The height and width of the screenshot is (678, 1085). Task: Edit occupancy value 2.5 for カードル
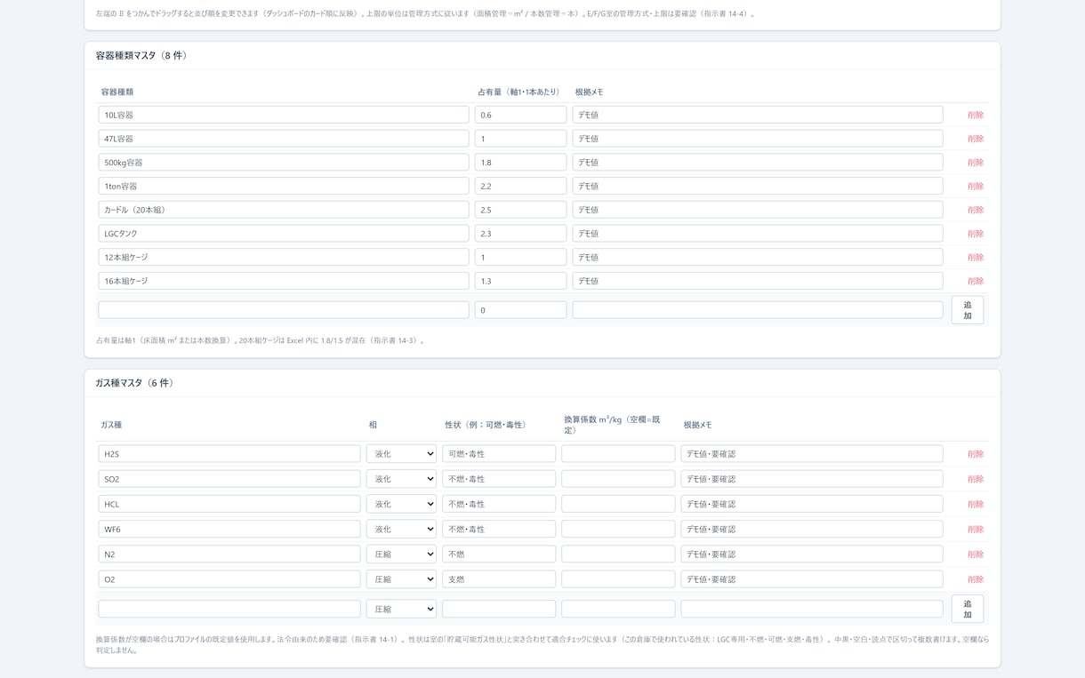[520, 210]
